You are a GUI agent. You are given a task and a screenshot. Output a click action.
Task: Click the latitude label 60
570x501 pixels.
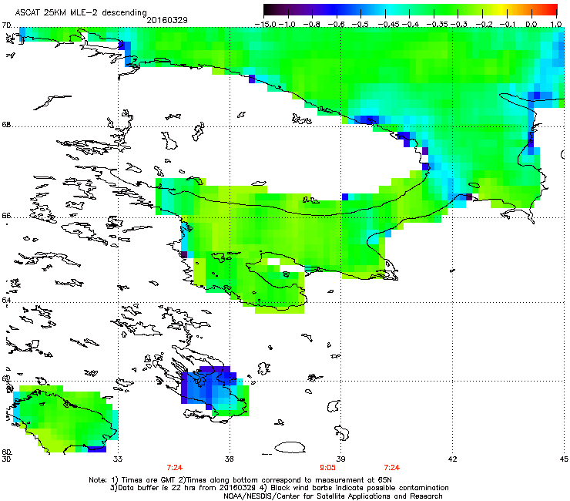click(x=6, y=452)
